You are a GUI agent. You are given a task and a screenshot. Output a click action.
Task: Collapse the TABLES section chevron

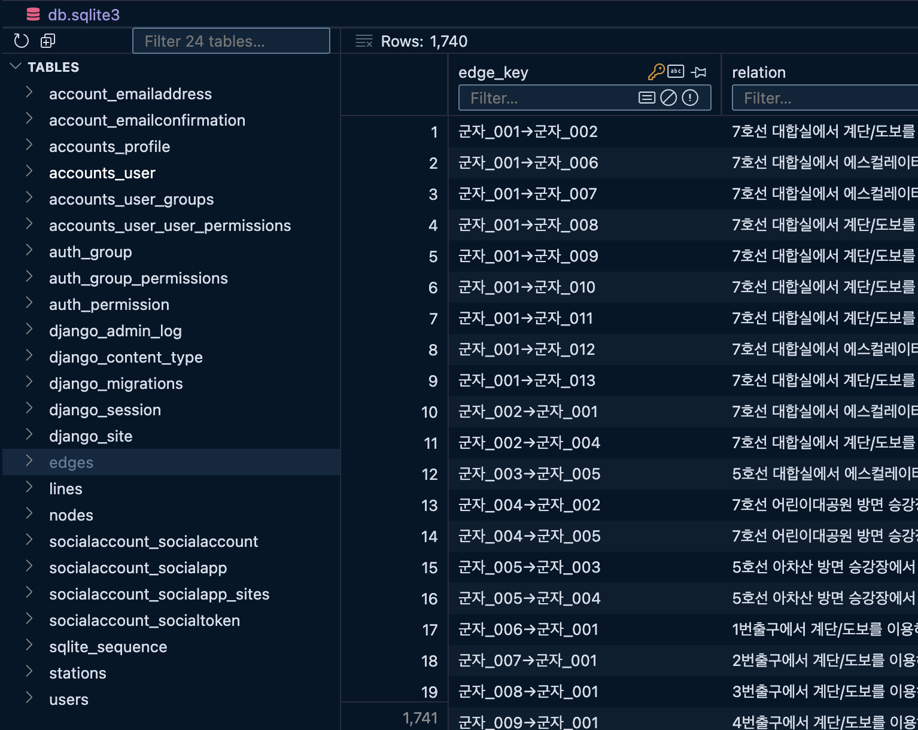(14, 66)
